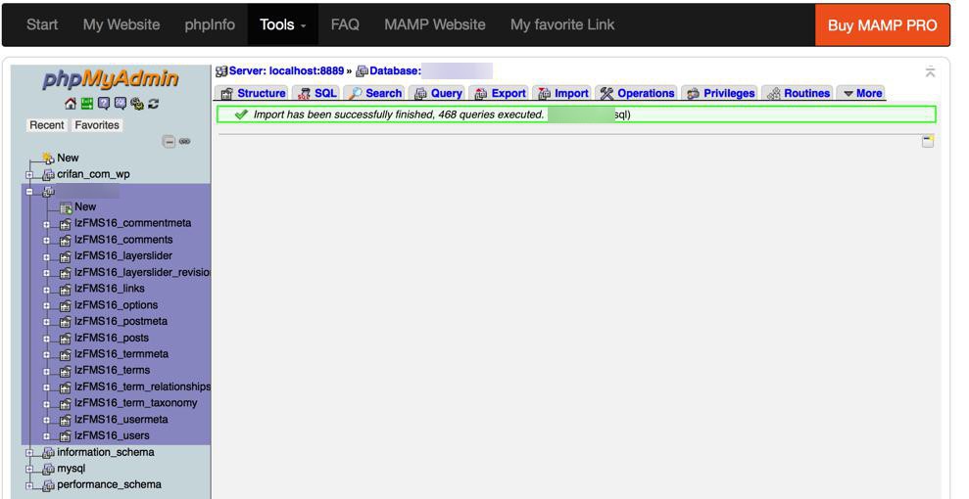This screenshot has height=499, width=969.
Task: Switch to the Privileges tab
Action: click(x=720, y=93)
